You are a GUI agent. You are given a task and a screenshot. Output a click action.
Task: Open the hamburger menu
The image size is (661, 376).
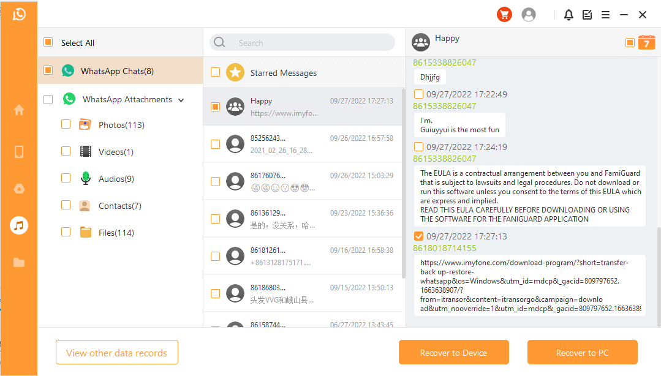(605, 15)
